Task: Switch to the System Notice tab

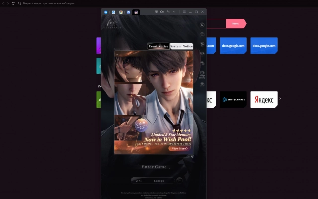Action: point(181,46)
